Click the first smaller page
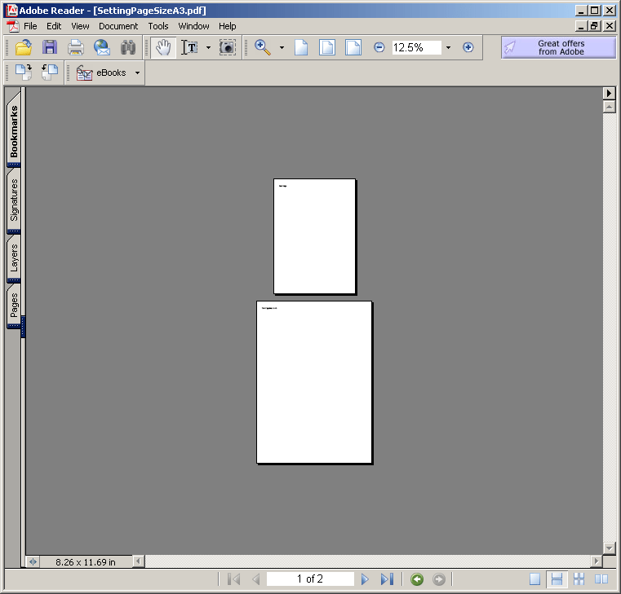The width and height of the screenshot is (621, 594). coord(314,236)
